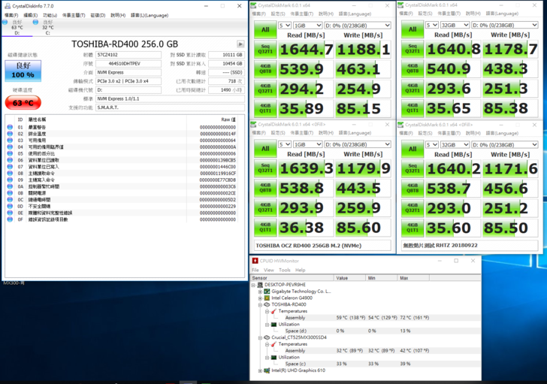Image resolution: width=547 pixels, height=384 pixels.
Task: Open the Tools menu in HWMonitor
Action: pyautogui.click(x=285, y=270)
